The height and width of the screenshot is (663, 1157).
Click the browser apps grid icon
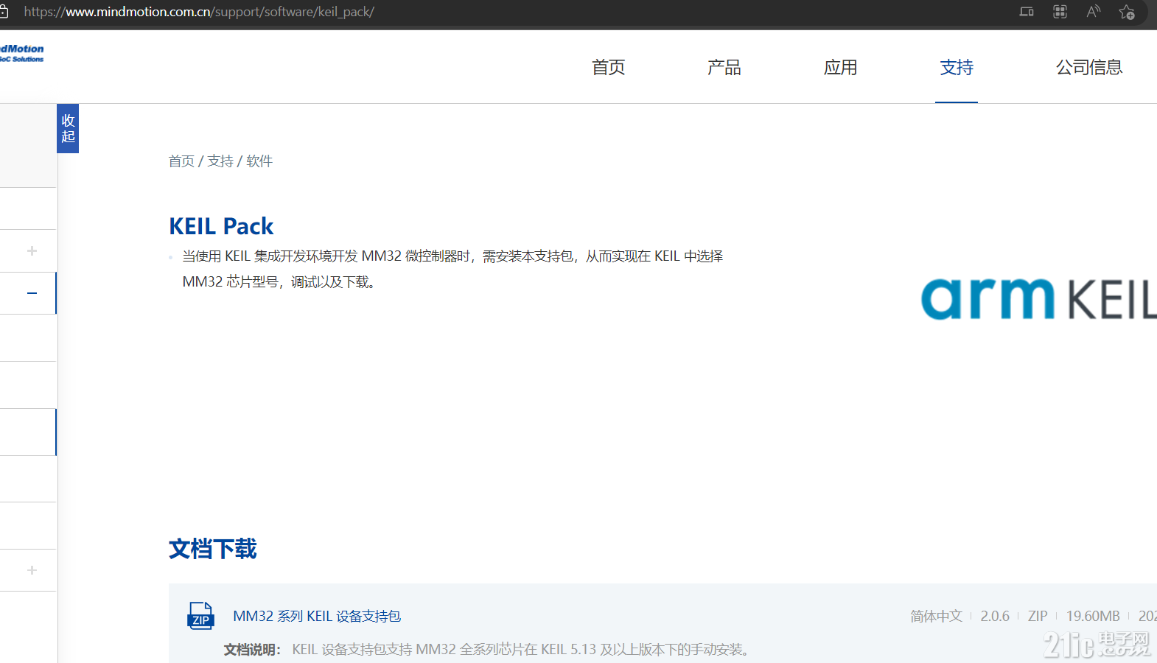[1060, 12]
